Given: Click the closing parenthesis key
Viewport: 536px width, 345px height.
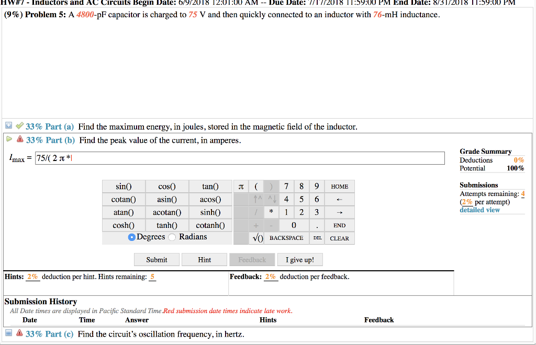Looking at the screenshot, I should tap(271, 186).
